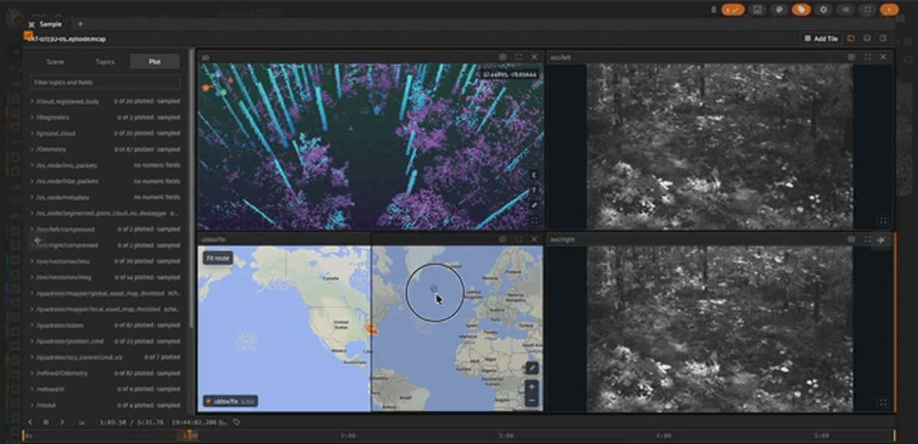Viewport: 918px width, 444px height.
Task: Click the list icon in top bar
Action: 845,10
